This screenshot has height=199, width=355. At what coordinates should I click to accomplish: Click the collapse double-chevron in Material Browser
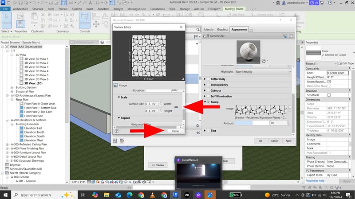click(x=197, y=126)
